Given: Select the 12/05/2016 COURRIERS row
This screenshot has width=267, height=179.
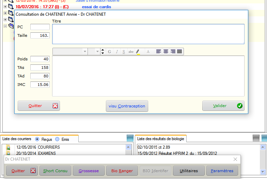Looking at the screenshot, I should pos(64,147).
